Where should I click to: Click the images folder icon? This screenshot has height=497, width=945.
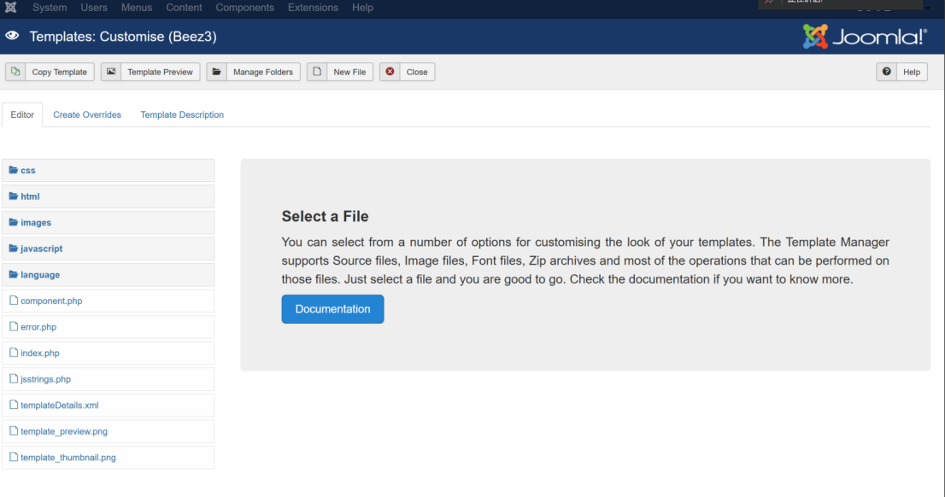click(x=14, y=222)
